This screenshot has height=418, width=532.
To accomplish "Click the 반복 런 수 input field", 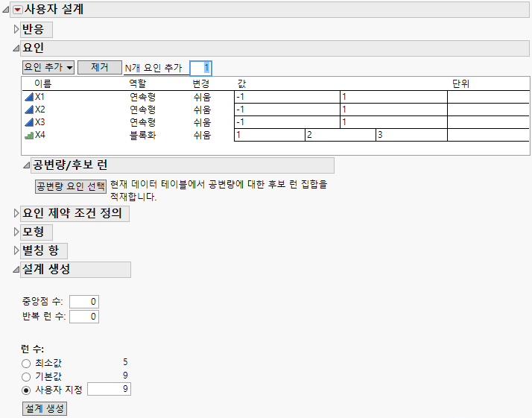I will [84, 317].
